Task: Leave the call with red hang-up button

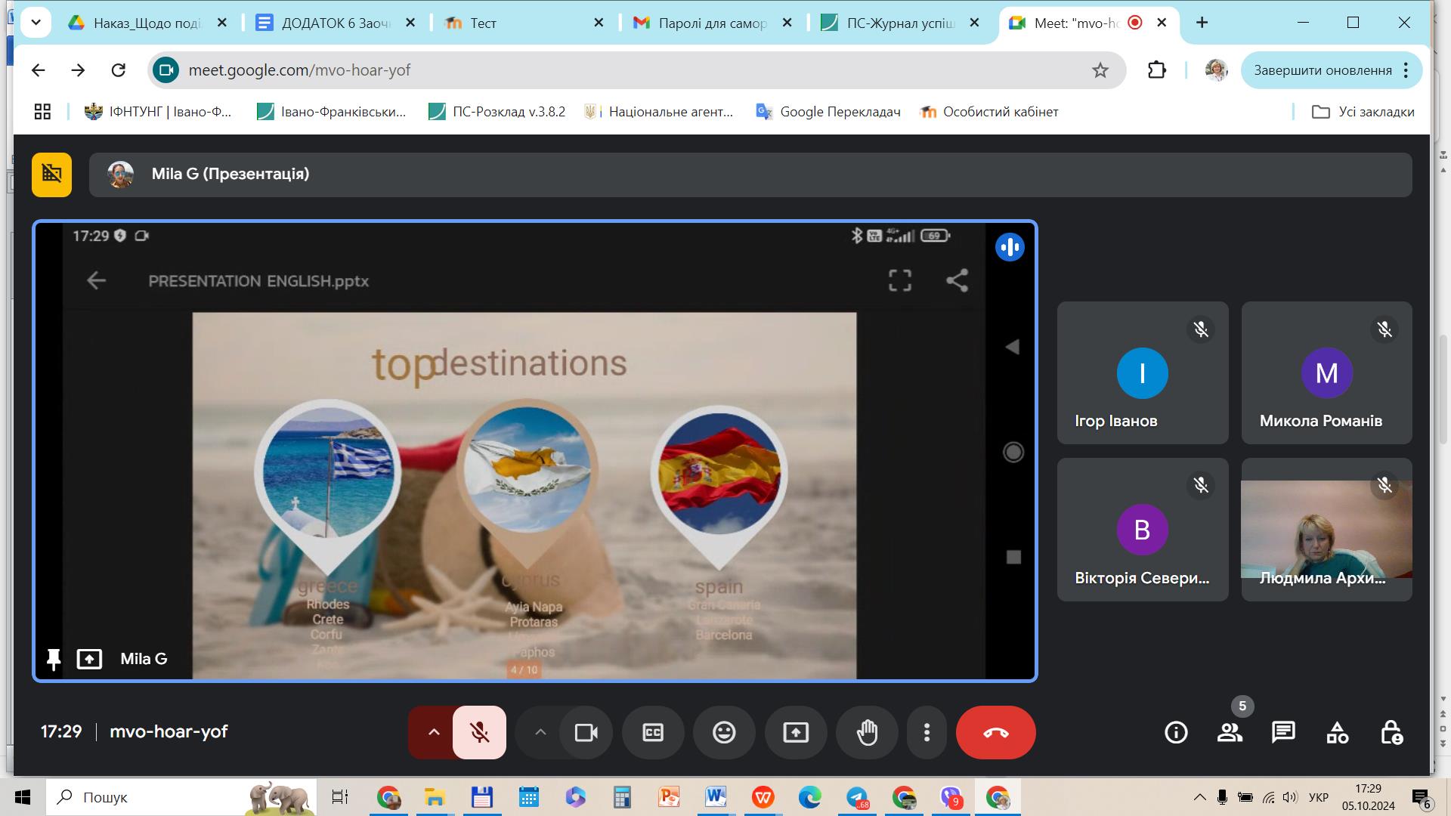Action: coord(995,732)
